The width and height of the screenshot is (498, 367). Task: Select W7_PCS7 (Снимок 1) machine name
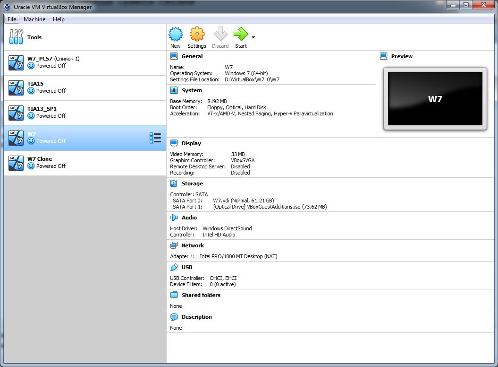click(x=53, y=59)
